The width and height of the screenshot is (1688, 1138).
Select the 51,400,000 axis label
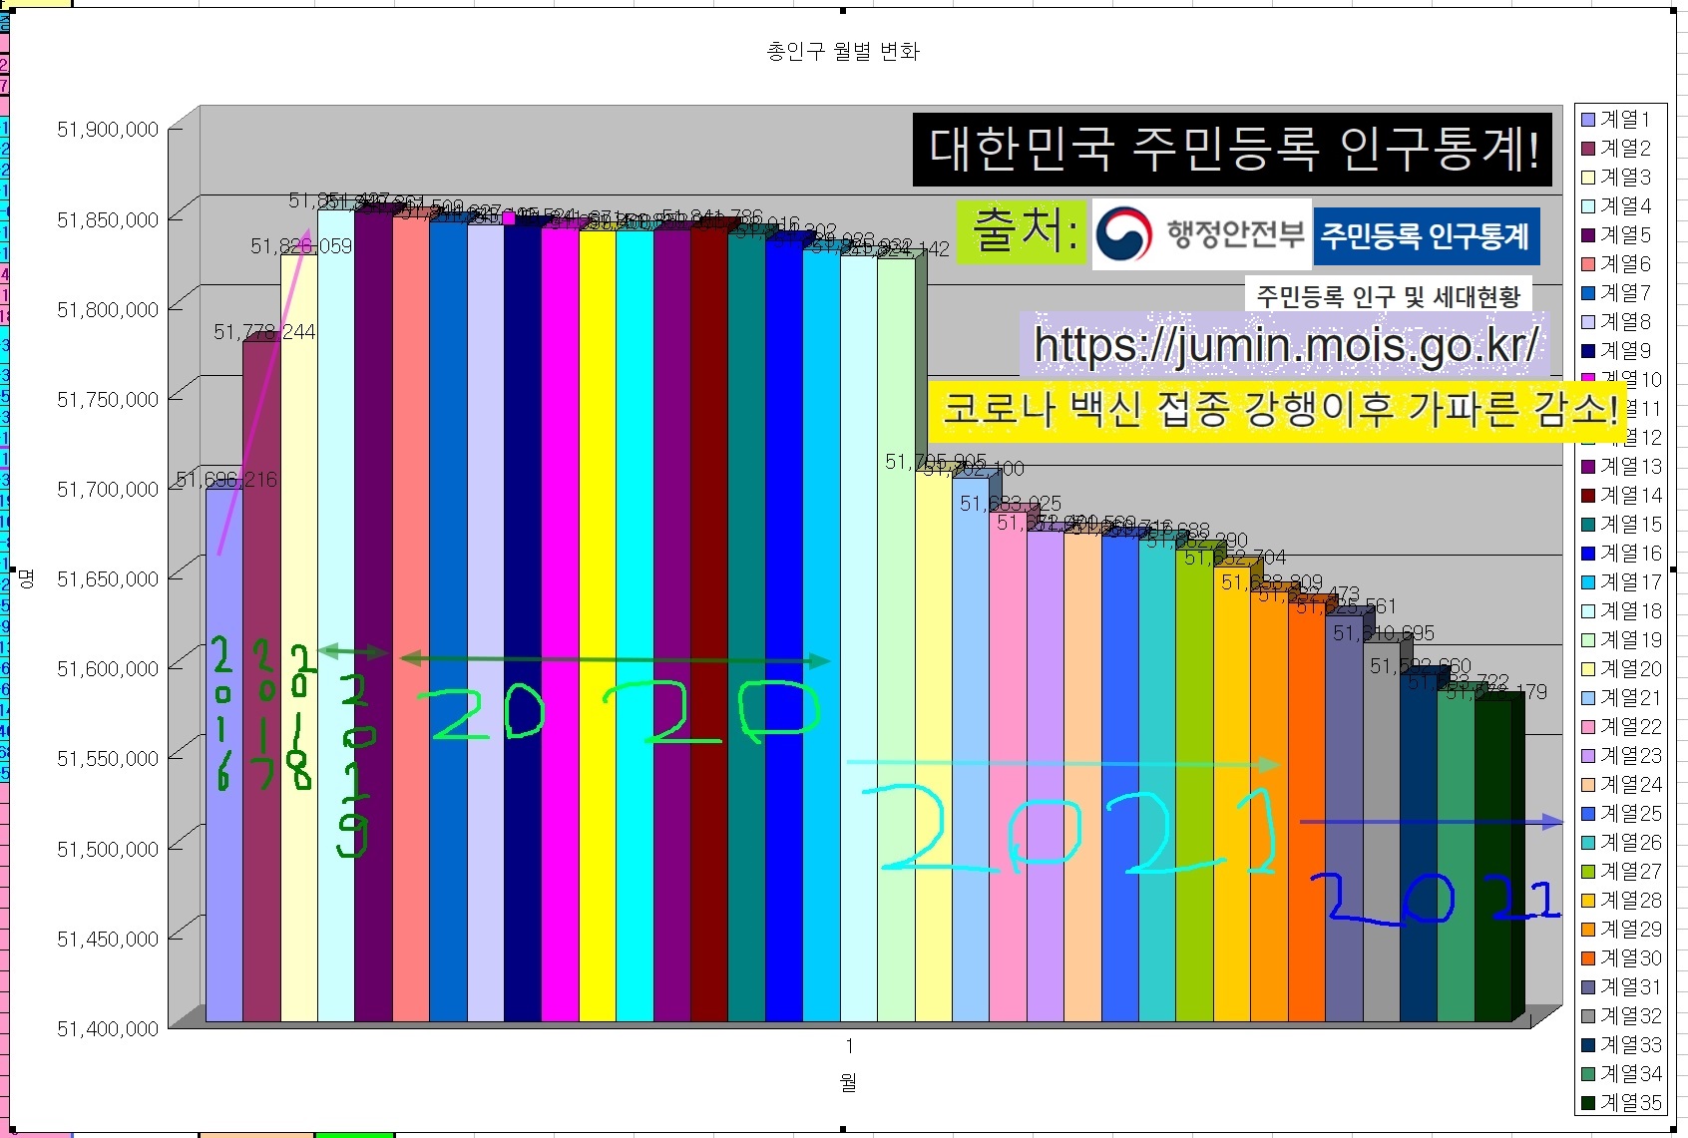click(x=108, y=1028)
